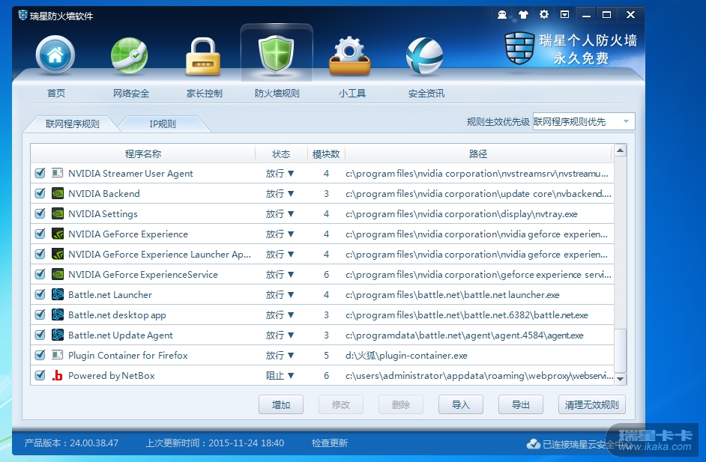Open the Network Security globe icon
The width and height of the screenshot is (706, 462).
tap(129, 55)
